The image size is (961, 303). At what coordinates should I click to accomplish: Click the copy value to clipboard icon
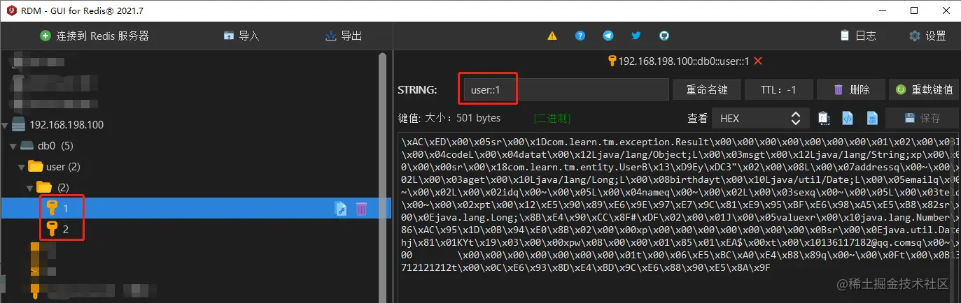824,118
